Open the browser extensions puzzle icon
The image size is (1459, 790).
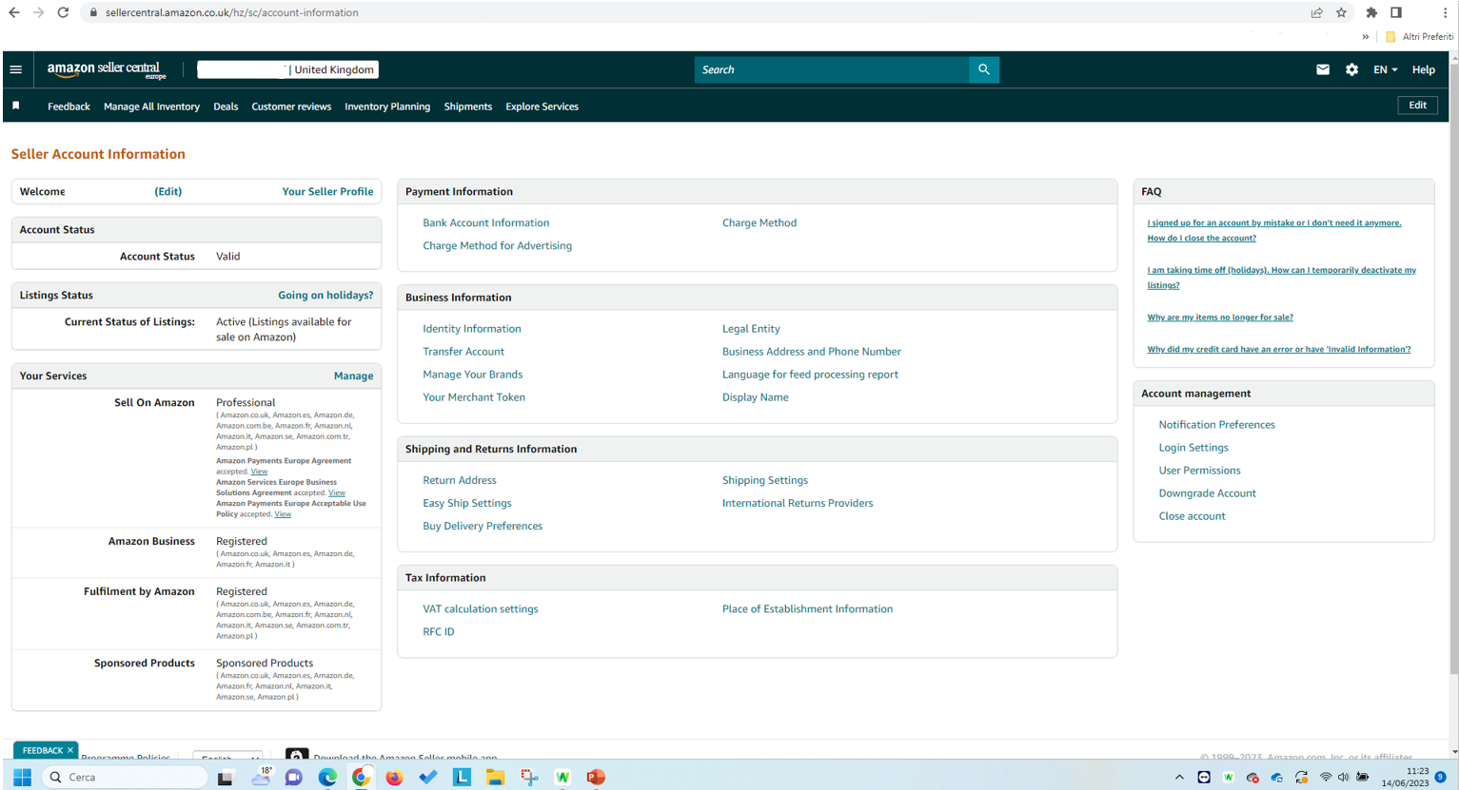pyautogui.click(x=1371, y=12)
